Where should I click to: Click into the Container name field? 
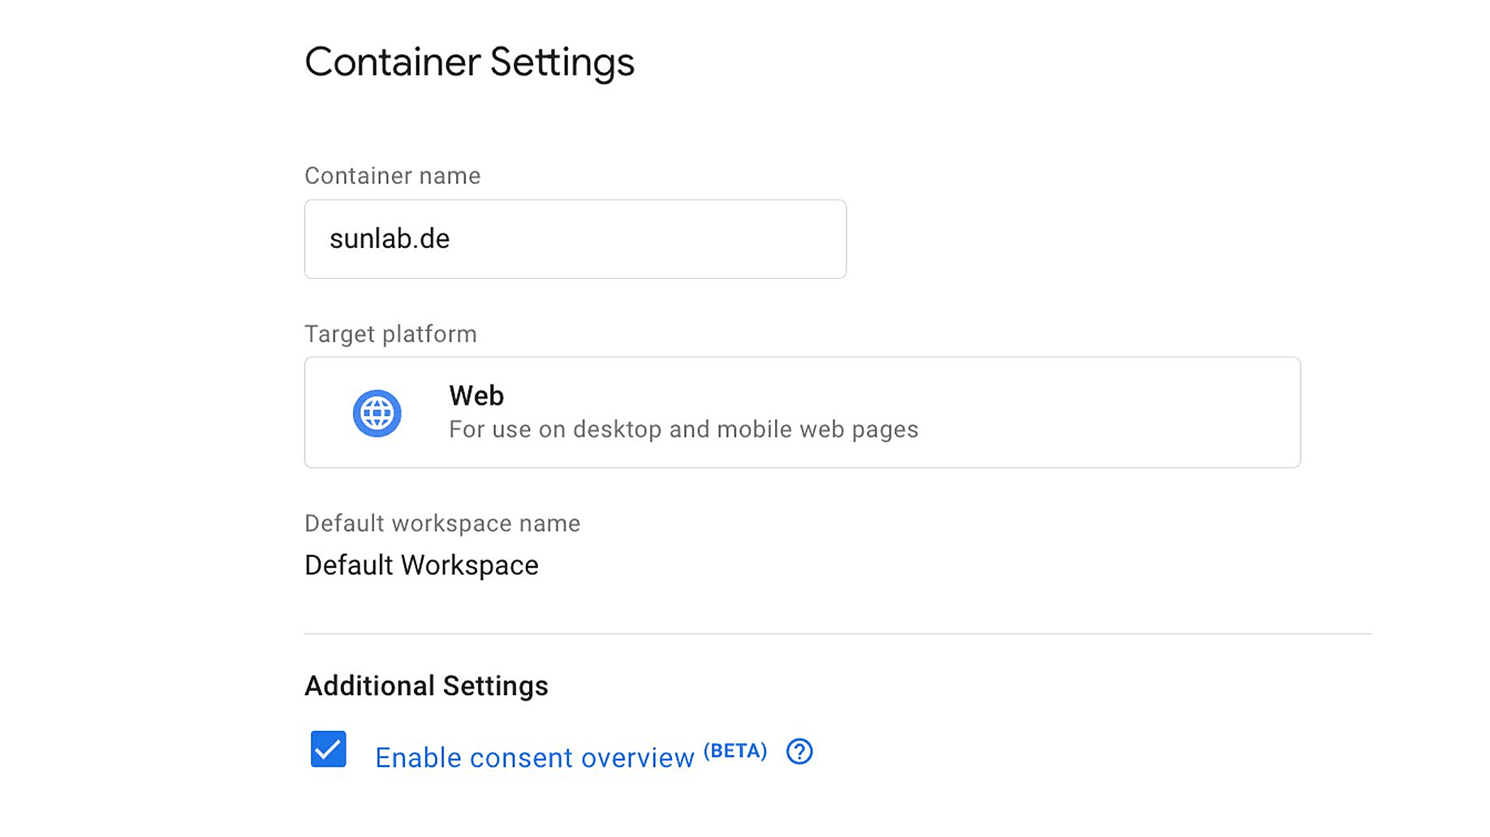tap(575, 239)
